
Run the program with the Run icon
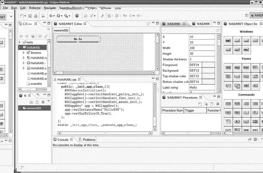[x=58, y=16]
